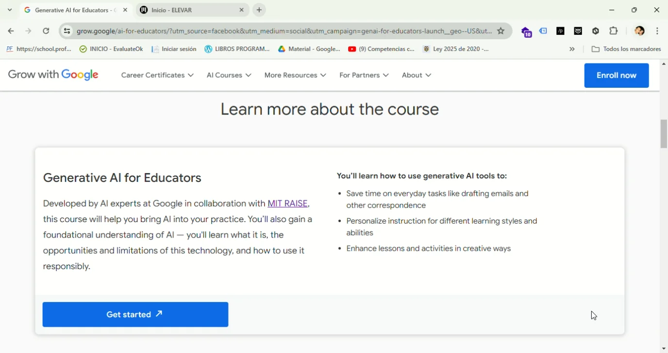Image resolution: width=668 pixels, height=353 pixels.
Task: Select the Generative AI for Educators tab
Action: [x=76, y=10]
